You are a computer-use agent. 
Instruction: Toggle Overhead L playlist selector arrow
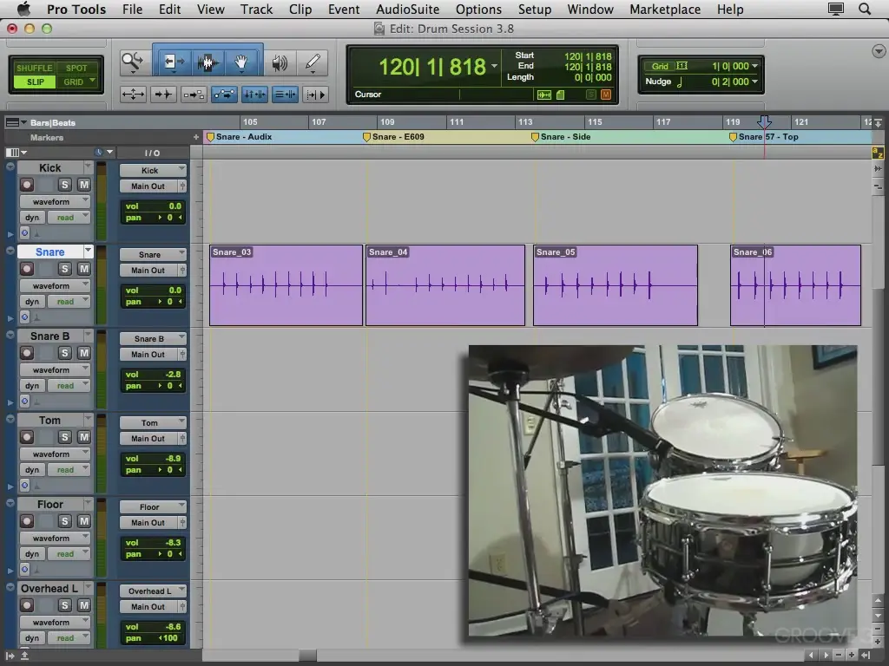click(x=88, y=589)
